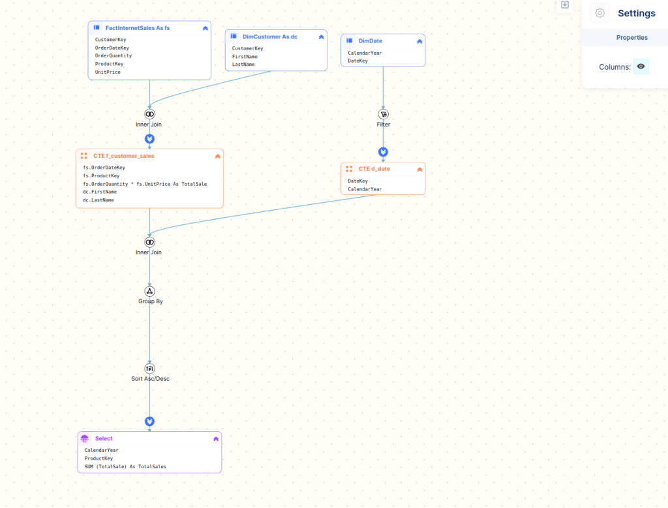Click the blue arrow above the Select node
The image size is (668, 508).
coord(149,421)
